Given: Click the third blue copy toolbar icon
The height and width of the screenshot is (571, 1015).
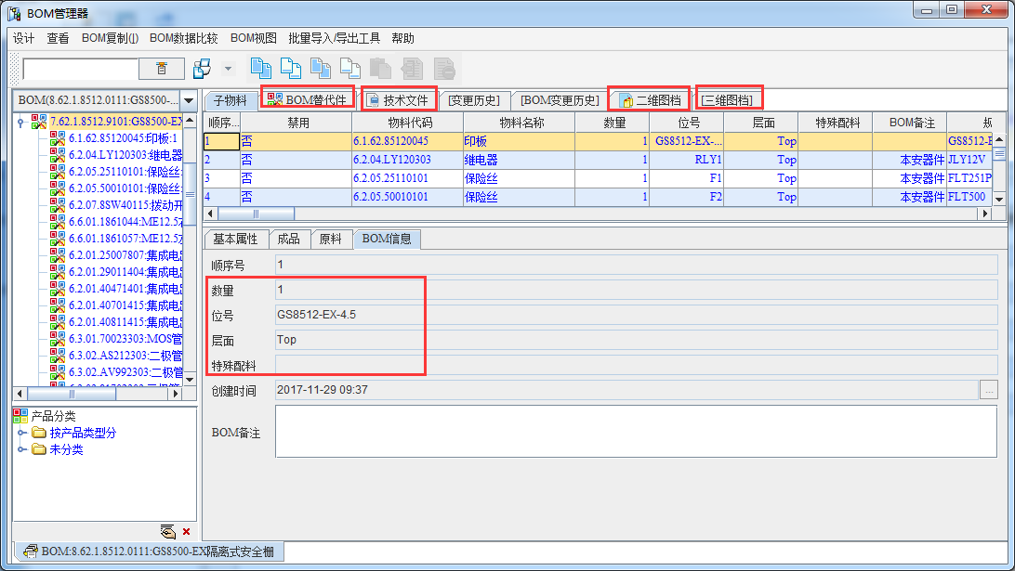Looking at the screenshot, I should pos(321,68).
